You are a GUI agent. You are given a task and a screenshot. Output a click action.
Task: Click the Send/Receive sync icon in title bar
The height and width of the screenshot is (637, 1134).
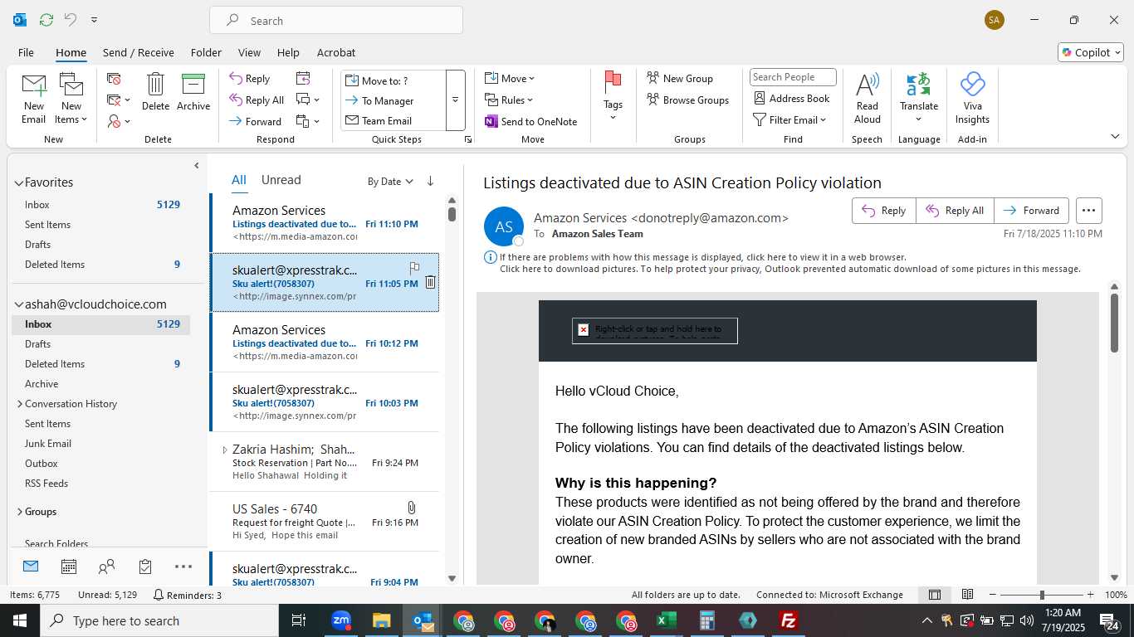coord(46,20)
